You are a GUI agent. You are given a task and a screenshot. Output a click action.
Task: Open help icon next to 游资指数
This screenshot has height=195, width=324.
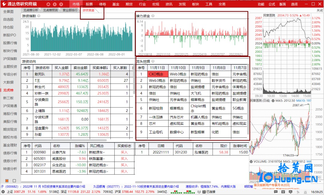pyautogui.click(x=39, y=16)
